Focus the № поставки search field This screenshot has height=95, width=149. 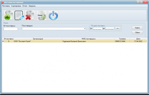11,29
